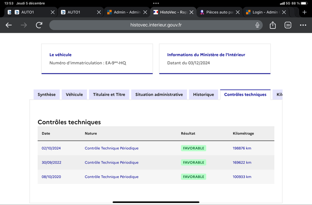Click the Kilométrage column header

coord(243,134)
